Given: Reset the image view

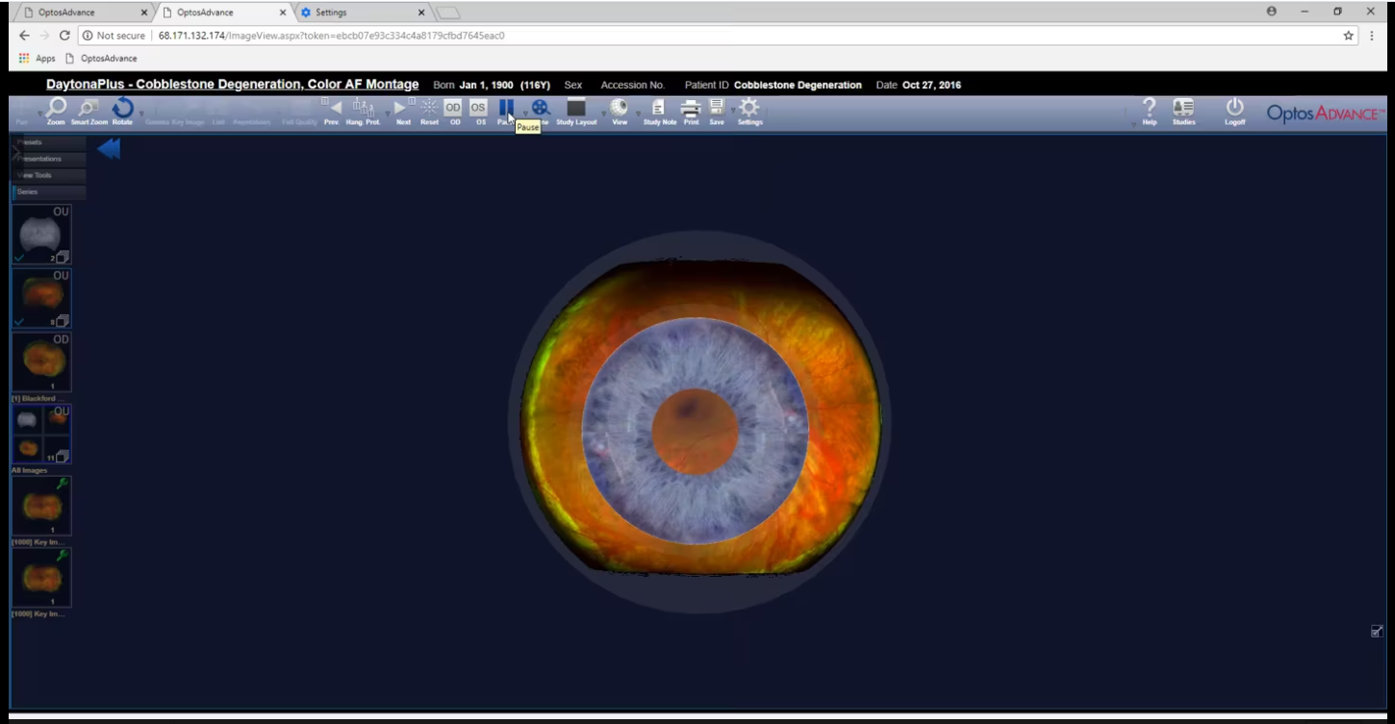Looking at the screenshot, I should point(429,109).
